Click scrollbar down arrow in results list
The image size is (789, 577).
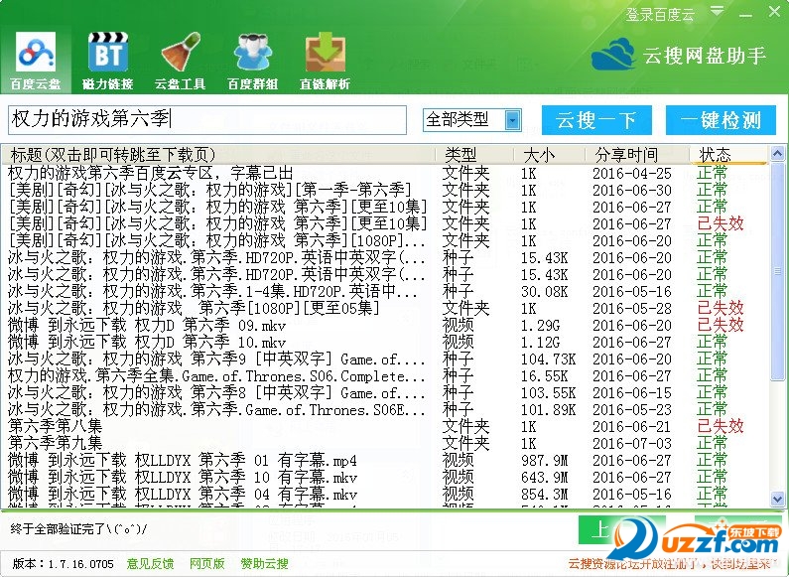tap(777, 499)
